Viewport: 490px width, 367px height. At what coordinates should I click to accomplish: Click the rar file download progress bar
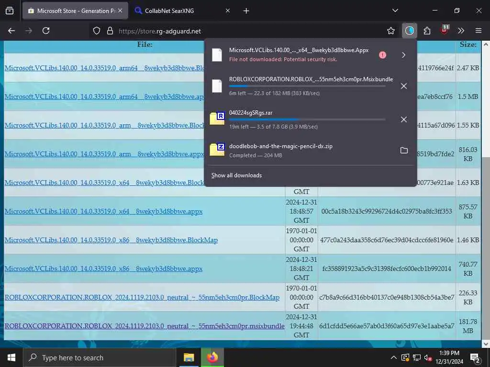pyautogui.click(x=307, y=119)
